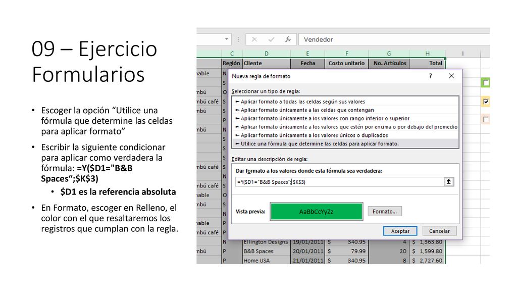Viewport: 517px width, 291px height.
Task: Click the total cell 2,727.60
Action: coord(427,260)
